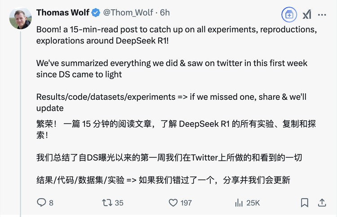The width and height of the screenshot is (337, 217).
Task: Click the circled plus icon
Action: click(289, 14)
